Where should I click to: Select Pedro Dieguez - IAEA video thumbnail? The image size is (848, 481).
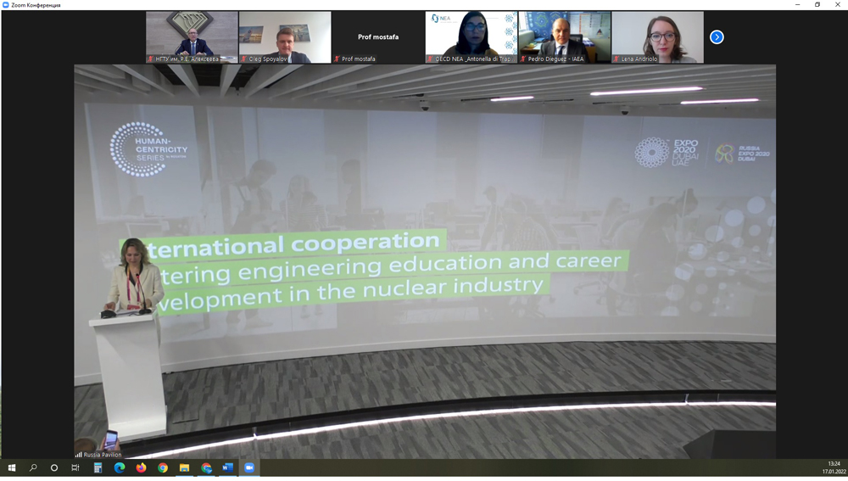[x=565, y=36]
